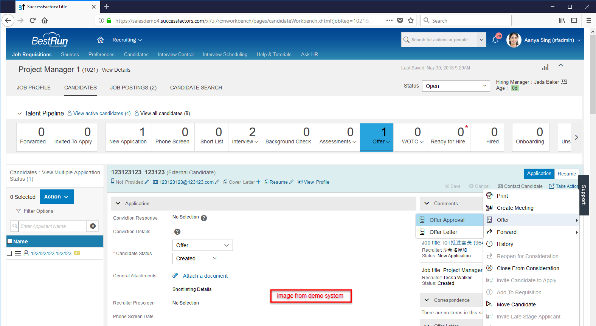The image size is (596, 326).
Task: Add a cover letter with plus icon
Action: 258,182
